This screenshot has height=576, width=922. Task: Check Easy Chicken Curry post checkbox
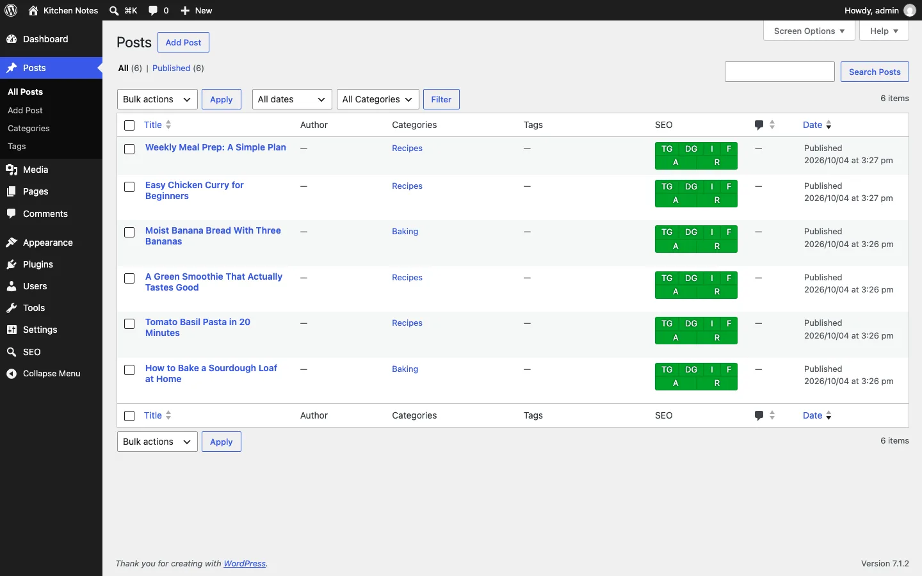click(x=129, y=187)
